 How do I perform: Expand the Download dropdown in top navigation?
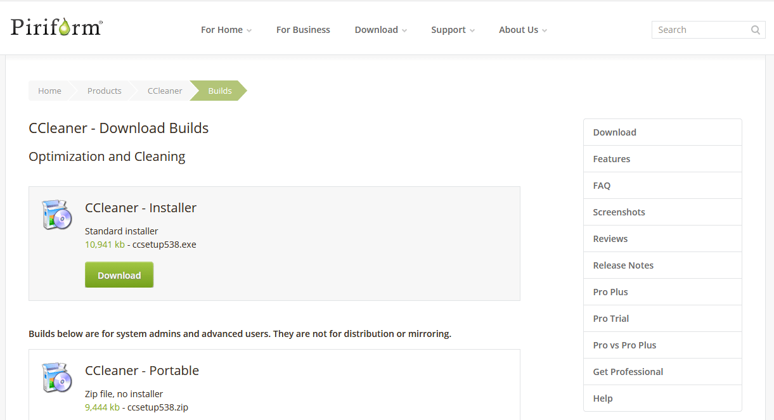[x=380, y=30]
